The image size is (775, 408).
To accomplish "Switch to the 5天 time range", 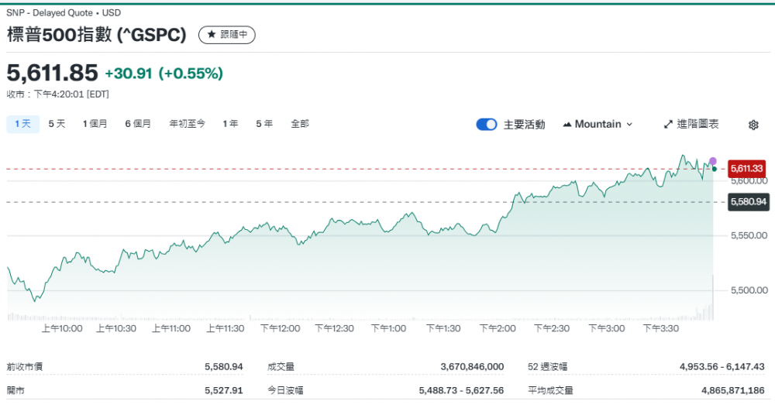I will pyautogui.click(x=57, y=124).
